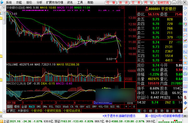Image resolution: width=188 pixels, height=123 pixels.
Task: Close the chart panel with X button
Action: [x=4, y=8]
